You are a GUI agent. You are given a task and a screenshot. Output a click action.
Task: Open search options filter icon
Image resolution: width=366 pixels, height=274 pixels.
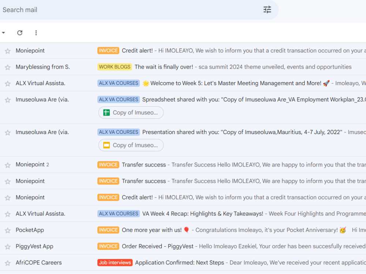click(267, 9)
